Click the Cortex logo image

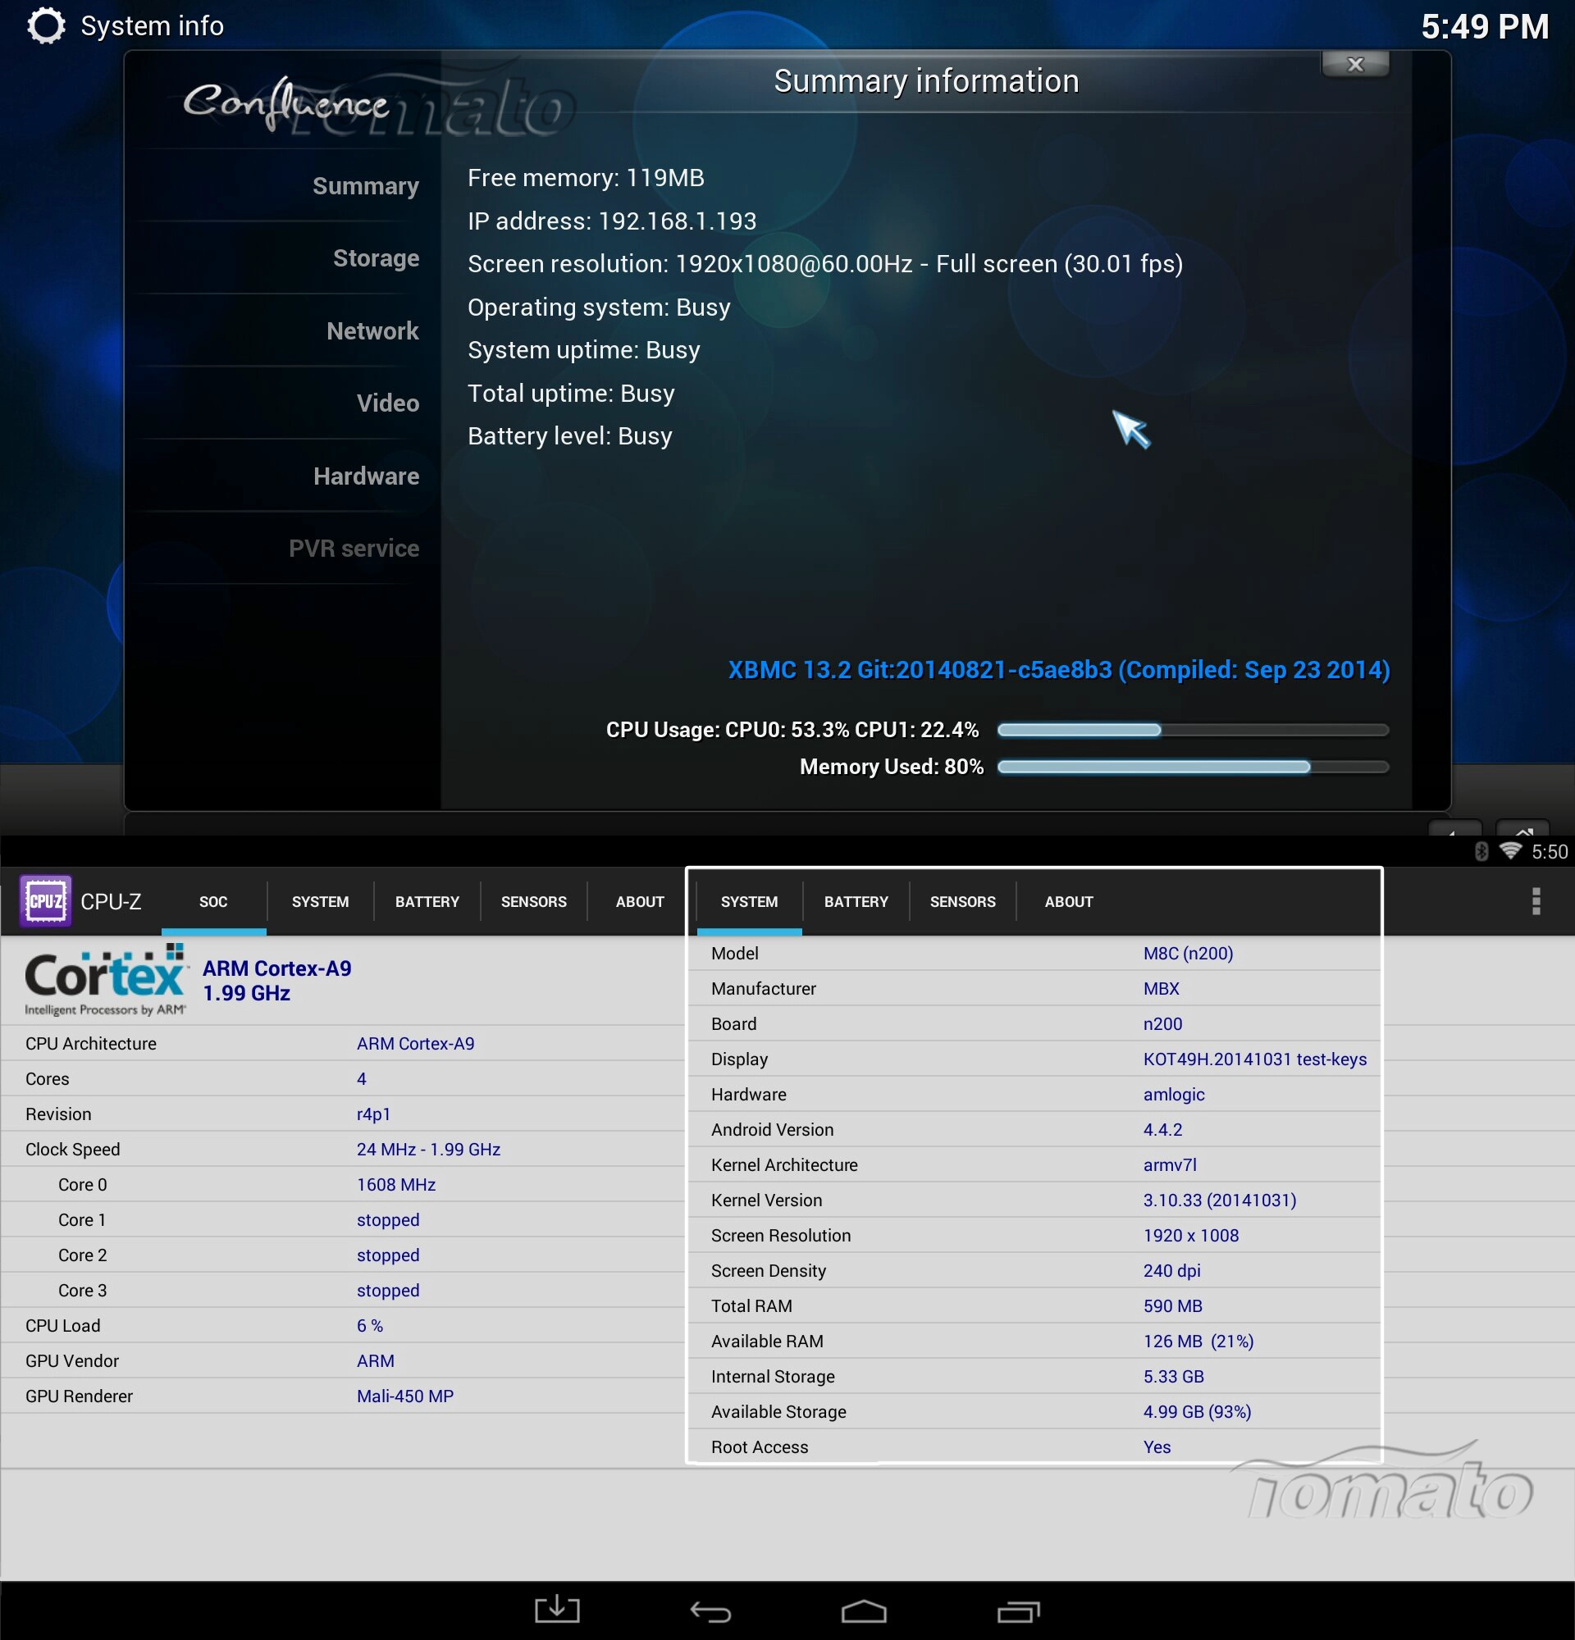(x=106, y=981)
